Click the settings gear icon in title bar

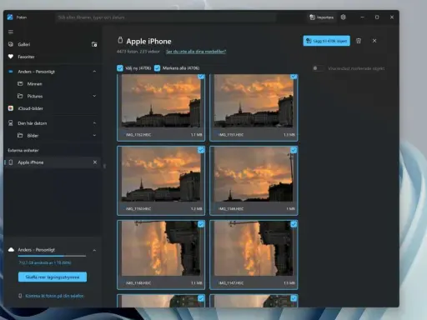tap(344, 17)
